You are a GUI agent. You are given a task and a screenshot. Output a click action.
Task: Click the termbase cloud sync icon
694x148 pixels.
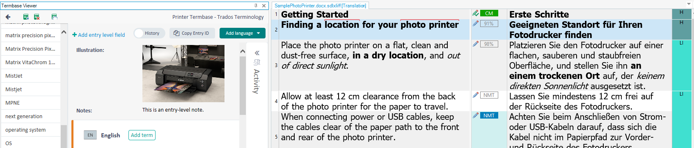54,17
